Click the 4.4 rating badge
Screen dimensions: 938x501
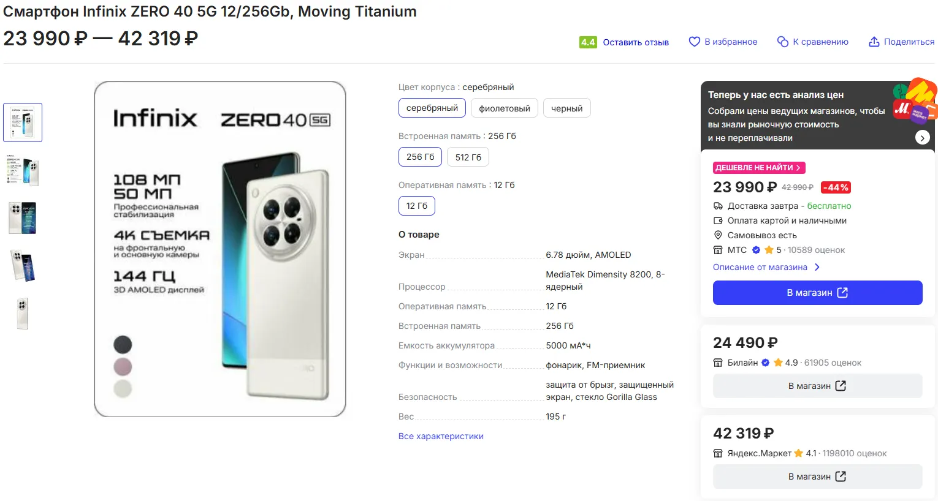coord(588,42)
